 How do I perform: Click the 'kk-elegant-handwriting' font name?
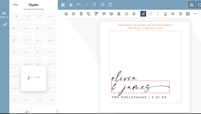point(33,9)
